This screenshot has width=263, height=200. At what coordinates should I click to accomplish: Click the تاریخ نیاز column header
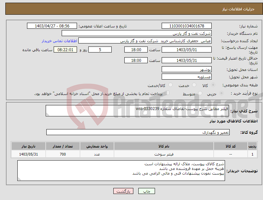coord(29,146)
